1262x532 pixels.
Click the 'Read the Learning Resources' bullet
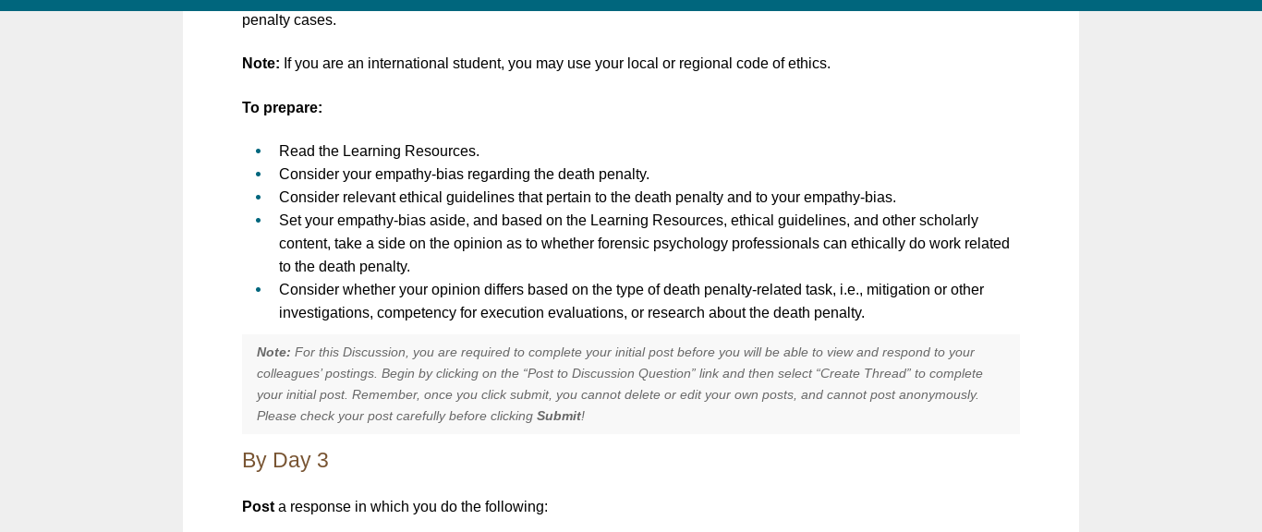379,151
